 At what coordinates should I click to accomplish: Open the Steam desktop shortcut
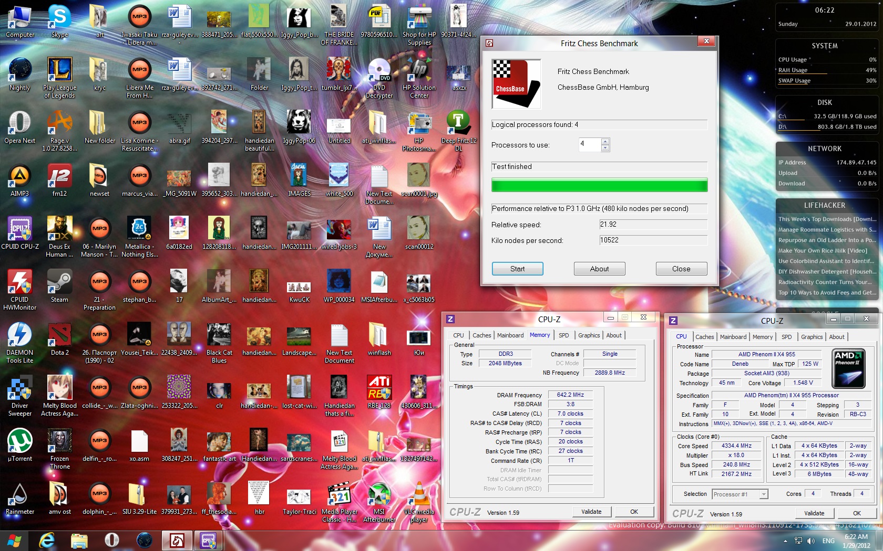[x=59, y=286]
